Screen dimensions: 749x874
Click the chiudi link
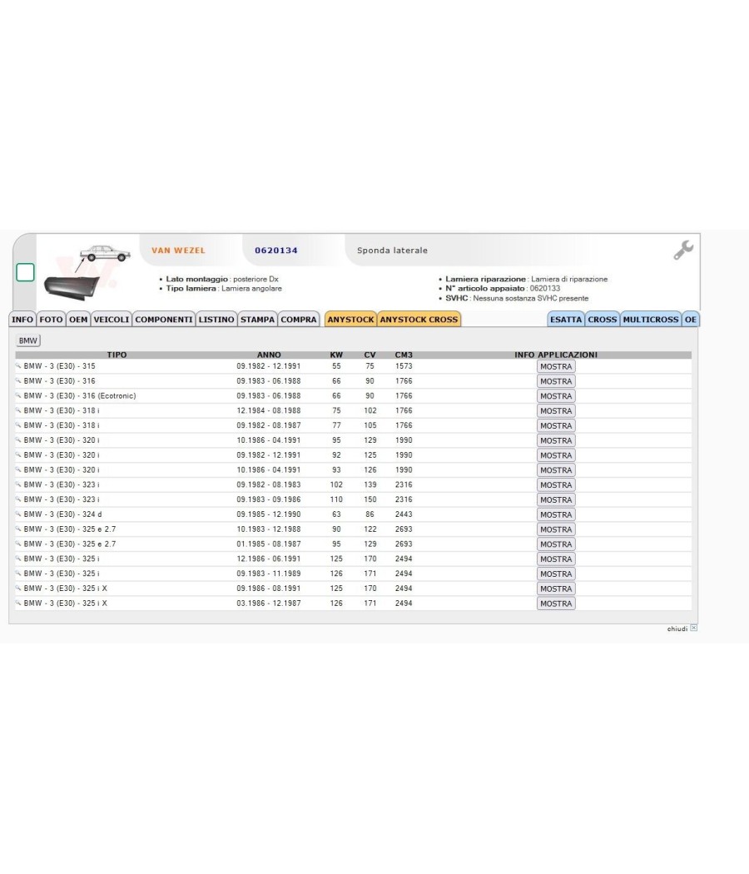coord(677,628)
